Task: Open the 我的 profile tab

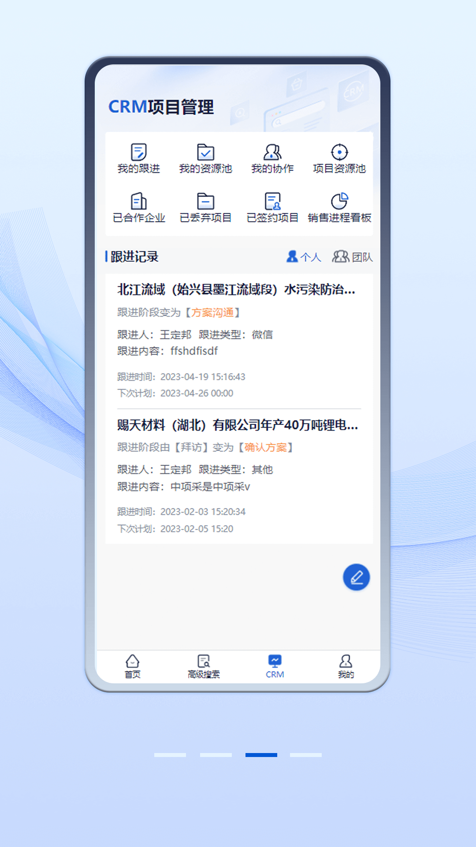Action: tap(346, 666)
